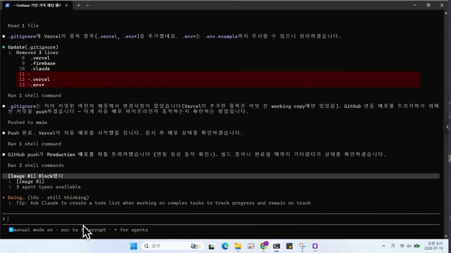The width and height of the screenshot is (451, 253).
Task: Click the 'Removed 3 lines' text
Action: point(37,52)
